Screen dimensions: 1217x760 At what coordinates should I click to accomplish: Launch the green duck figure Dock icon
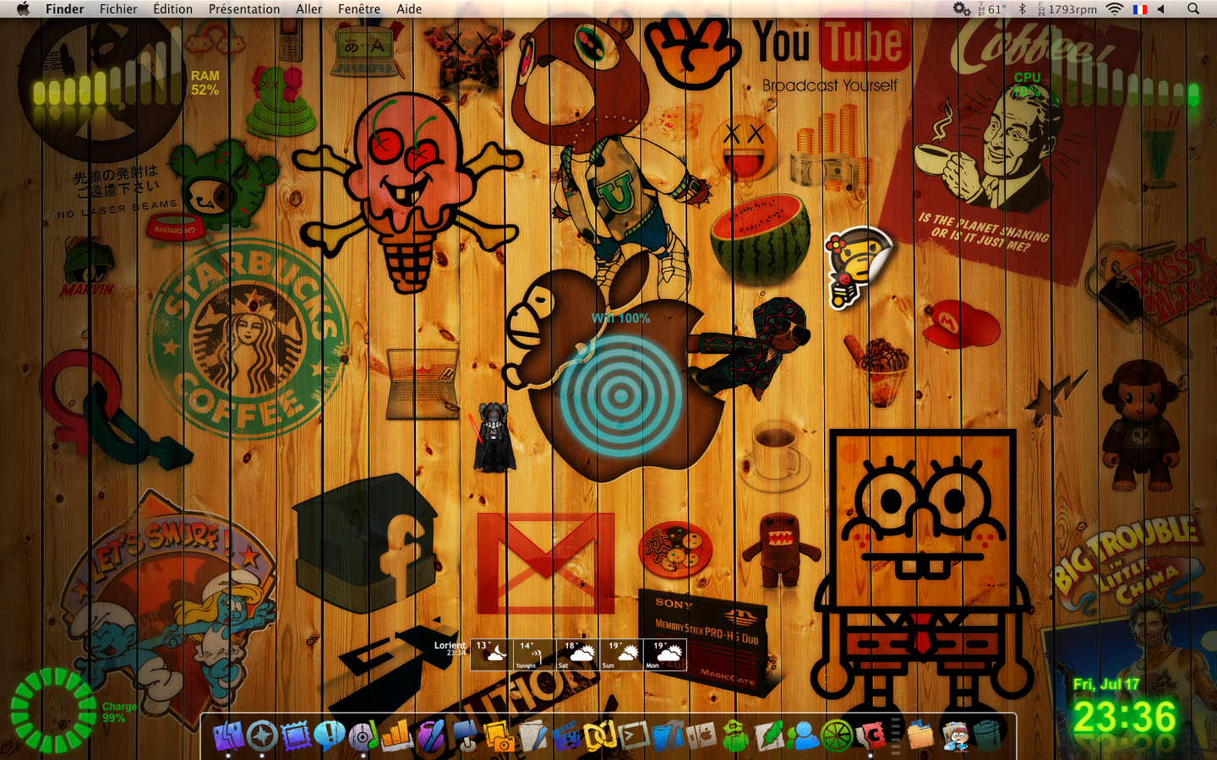pos(735,736)
